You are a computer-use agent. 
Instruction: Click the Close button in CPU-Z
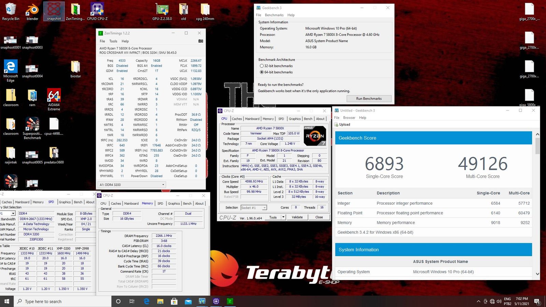click(319, 217)
